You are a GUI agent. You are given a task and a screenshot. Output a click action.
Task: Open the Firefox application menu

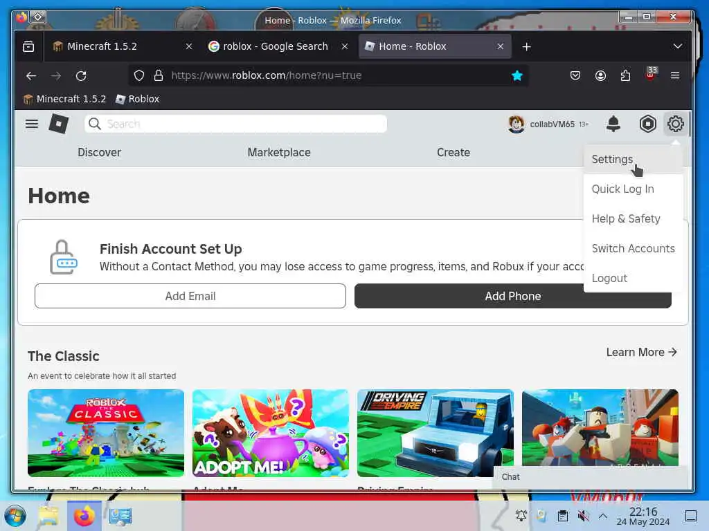click(x=675, y=75)
